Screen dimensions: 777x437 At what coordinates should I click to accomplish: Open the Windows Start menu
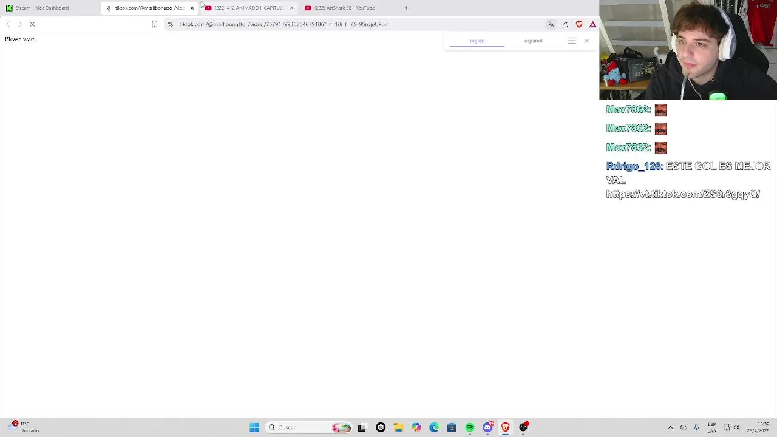254,427
